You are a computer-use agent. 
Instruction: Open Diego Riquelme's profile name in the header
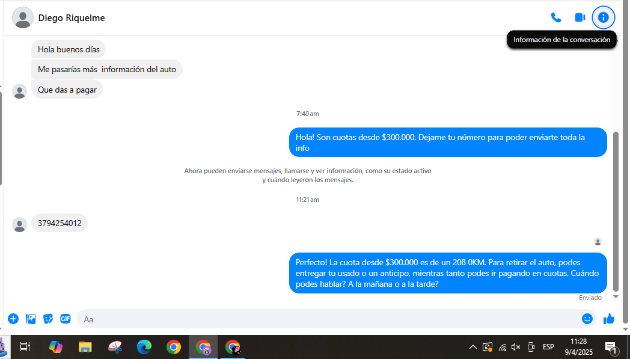click(x=72, y=18)
